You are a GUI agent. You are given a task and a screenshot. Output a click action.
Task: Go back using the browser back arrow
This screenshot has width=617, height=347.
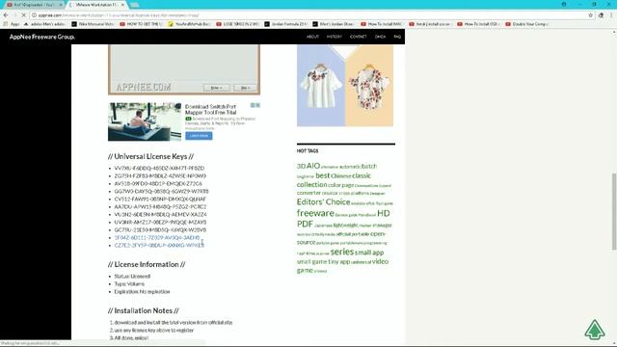point(6,15)
